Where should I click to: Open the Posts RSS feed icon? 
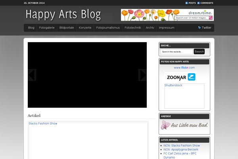(186, 3)
